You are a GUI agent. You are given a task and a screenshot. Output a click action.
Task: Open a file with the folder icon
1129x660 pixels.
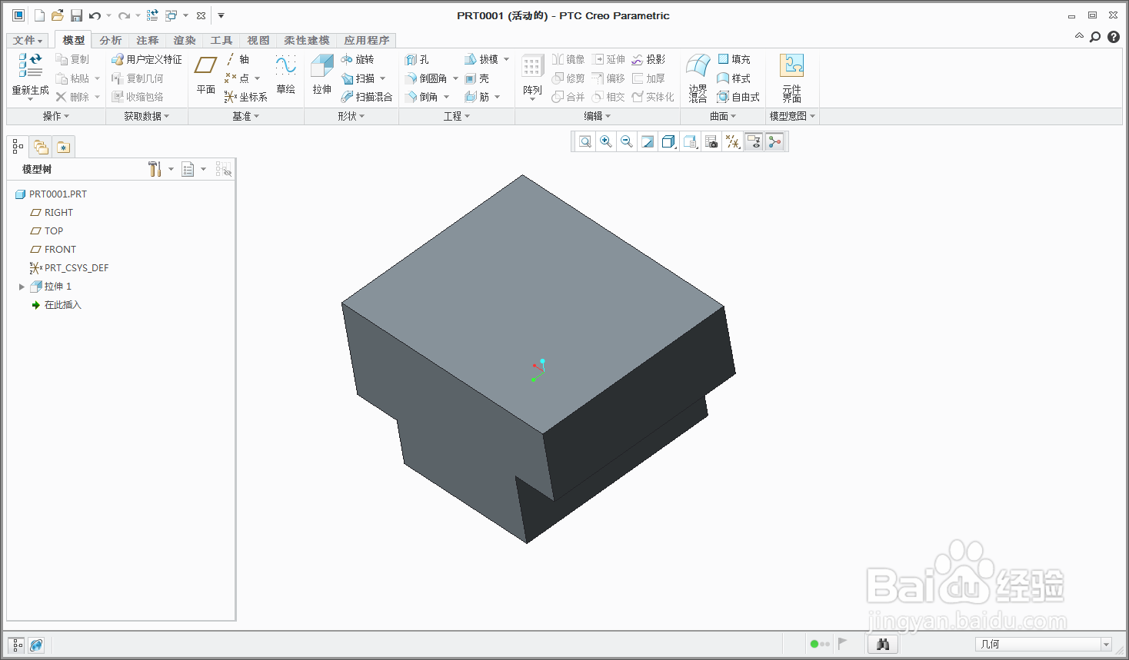pos(58,15)
